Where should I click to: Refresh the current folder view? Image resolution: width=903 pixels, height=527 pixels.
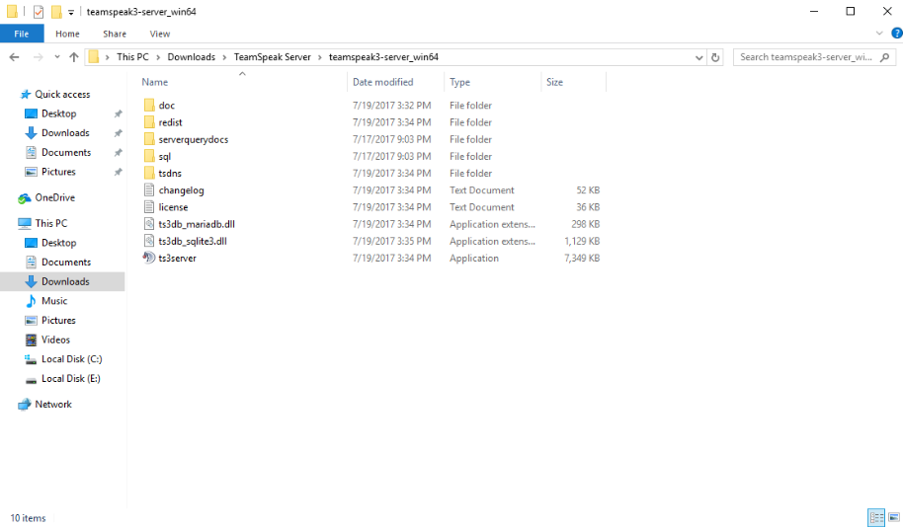tap(715, 57)
